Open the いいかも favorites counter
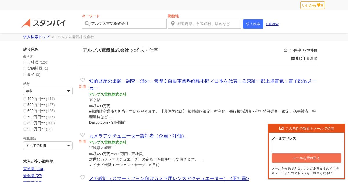The width and height of the screenshot is (348, 182). coord(312,5)
